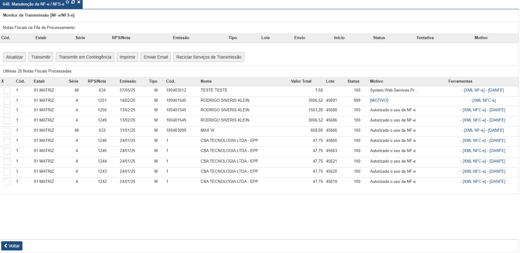Click lote number 45691
This screenshot has height=253, width=520.
point(331,100)
